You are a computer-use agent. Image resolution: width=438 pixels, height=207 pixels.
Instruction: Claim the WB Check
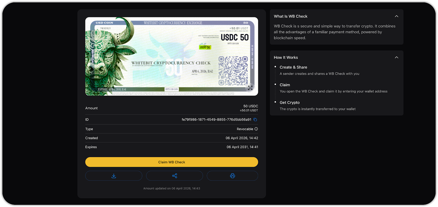172,162
